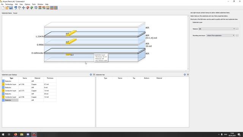The height and width of the screenshot is (137, 243).
Task: Select the pc2 (17) cell in the stackup table
Action: pos(25,91)
